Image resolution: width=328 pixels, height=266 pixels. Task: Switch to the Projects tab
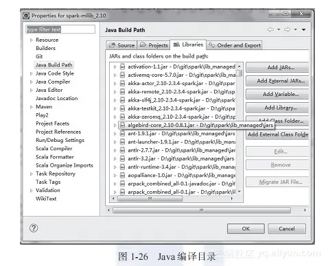154,45
